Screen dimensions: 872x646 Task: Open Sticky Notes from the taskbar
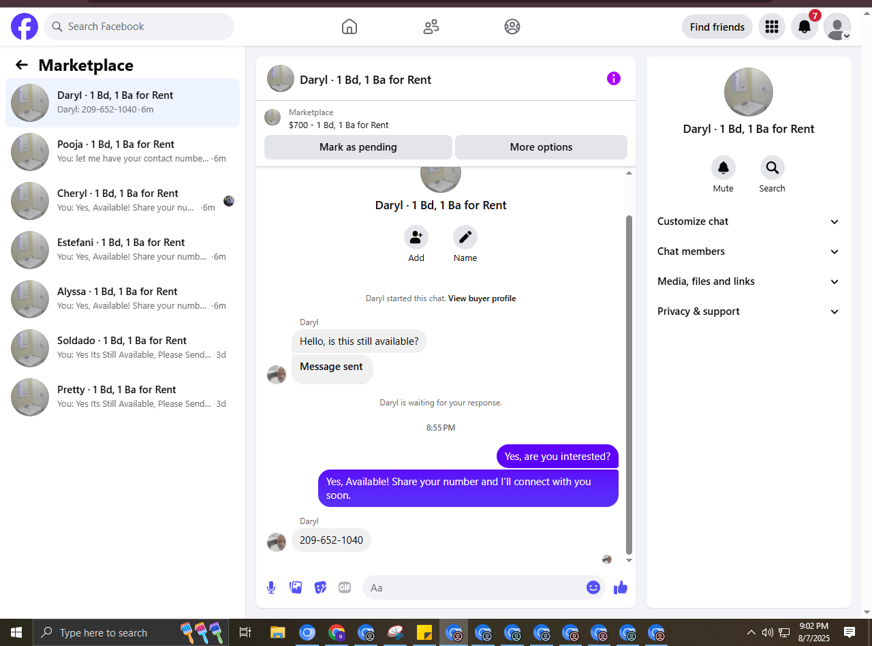point(424,632)
